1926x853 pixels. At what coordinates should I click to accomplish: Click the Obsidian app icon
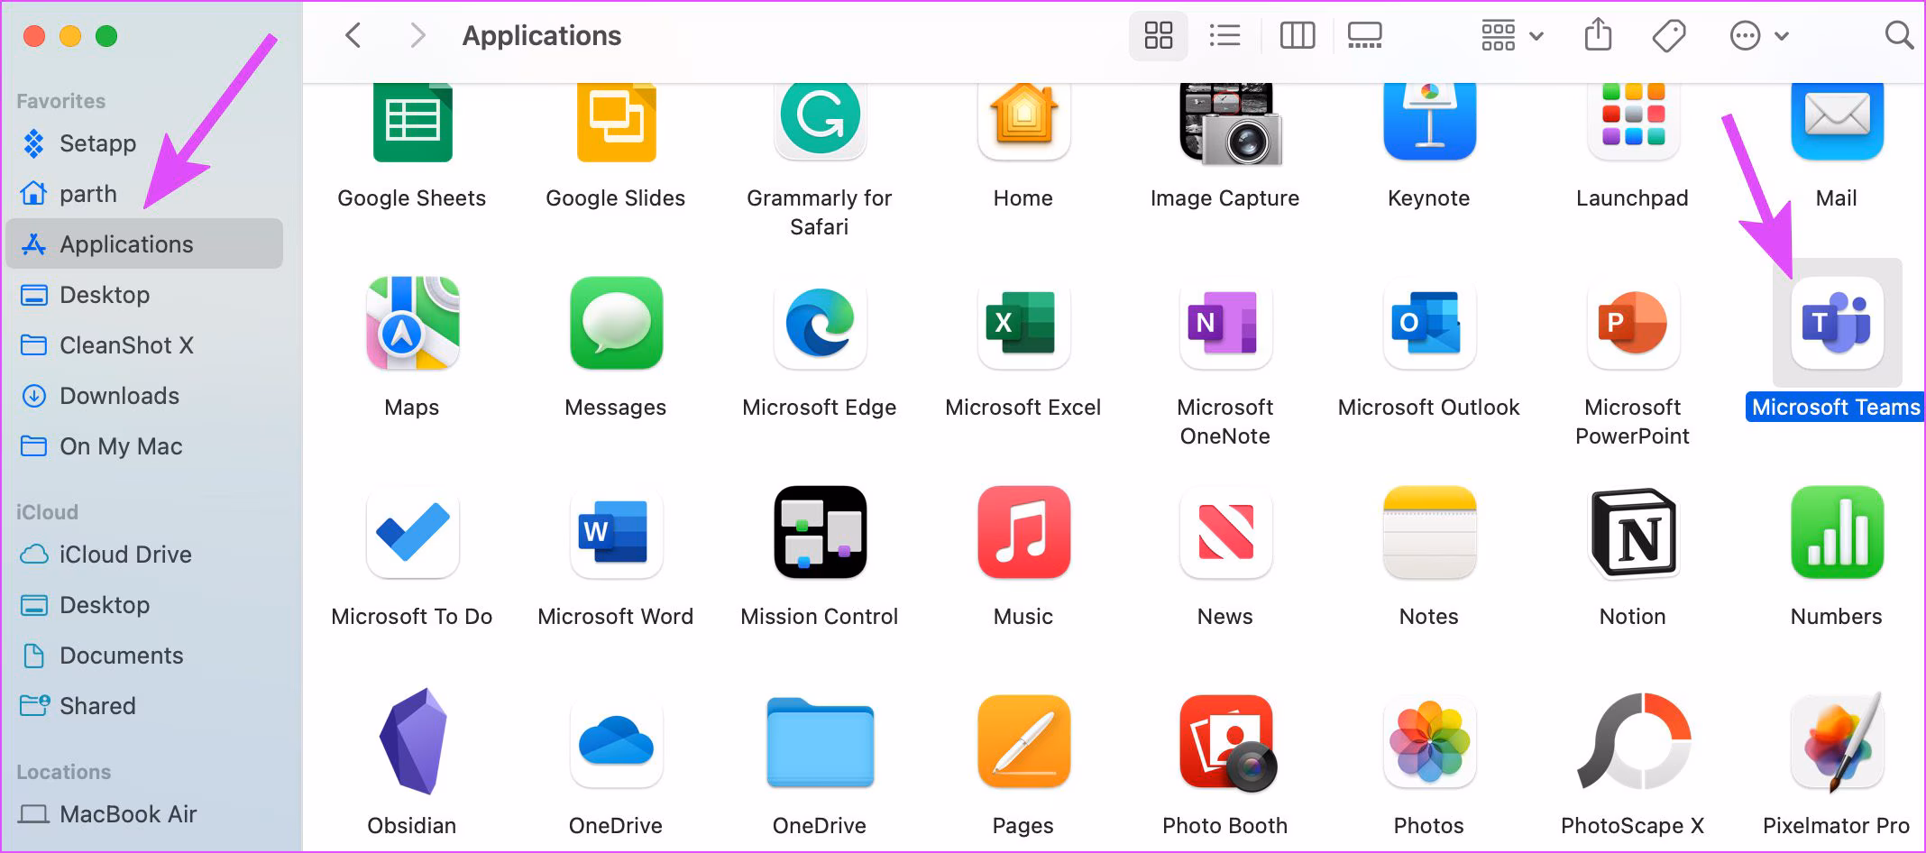click(412, 741)
